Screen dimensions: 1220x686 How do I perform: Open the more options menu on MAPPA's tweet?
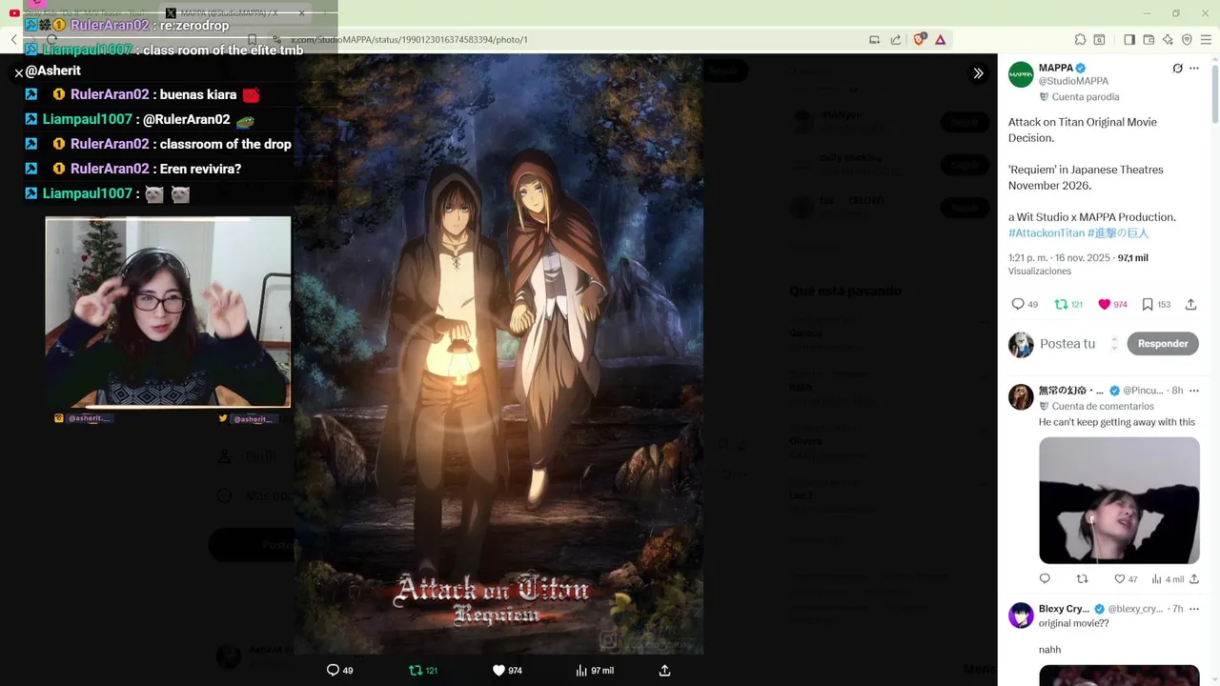[1194, 69]
